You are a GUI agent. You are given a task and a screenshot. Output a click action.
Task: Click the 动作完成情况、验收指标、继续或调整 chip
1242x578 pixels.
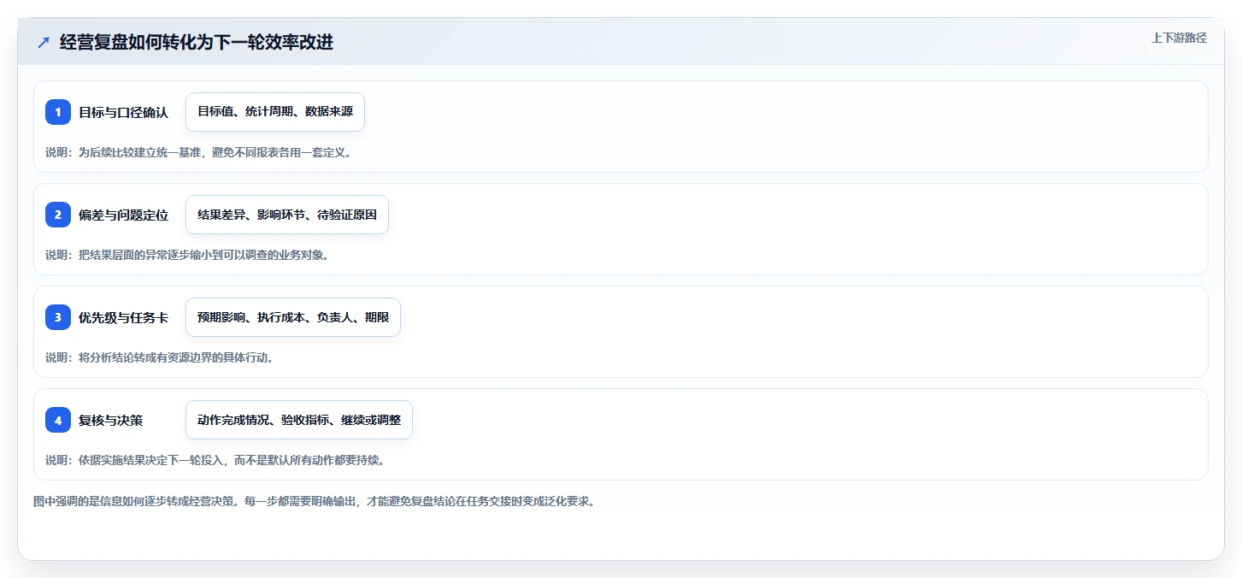click(x=299, y=420)
